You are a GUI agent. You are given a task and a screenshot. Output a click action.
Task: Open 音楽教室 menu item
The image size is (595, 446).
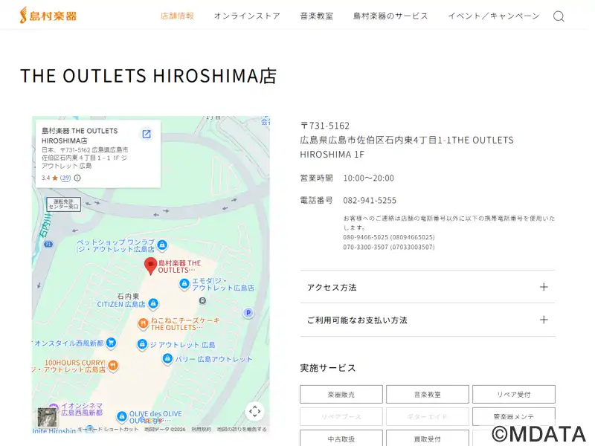coord(317,16)
